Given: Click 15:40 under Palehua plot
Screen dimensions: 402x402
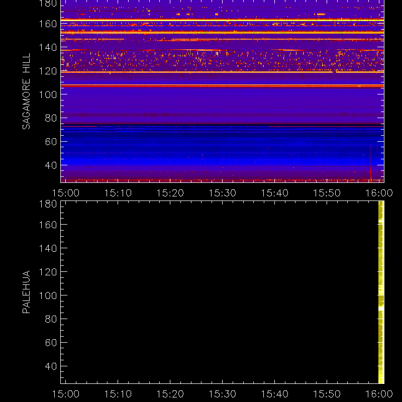Looking at the screenshot, I should tap(274, 394).
